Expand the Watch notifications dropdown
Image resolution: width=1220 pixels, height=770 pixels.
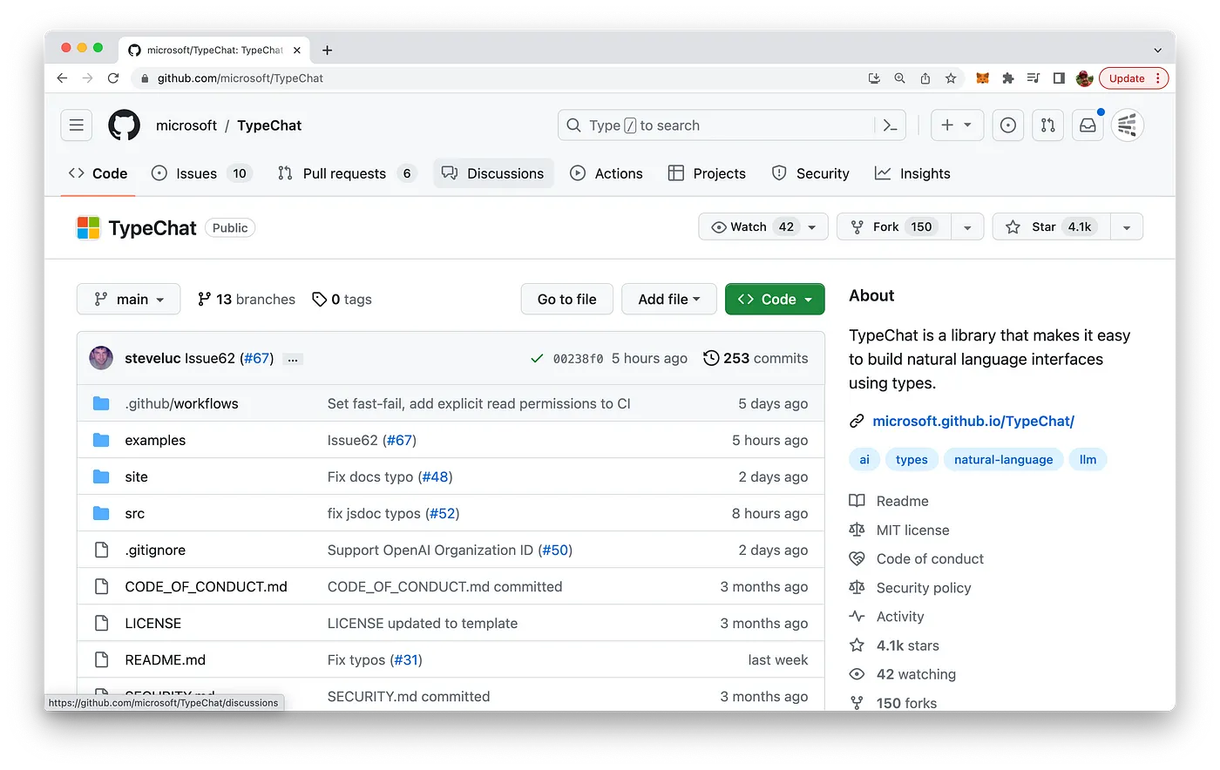pos(763,226)
